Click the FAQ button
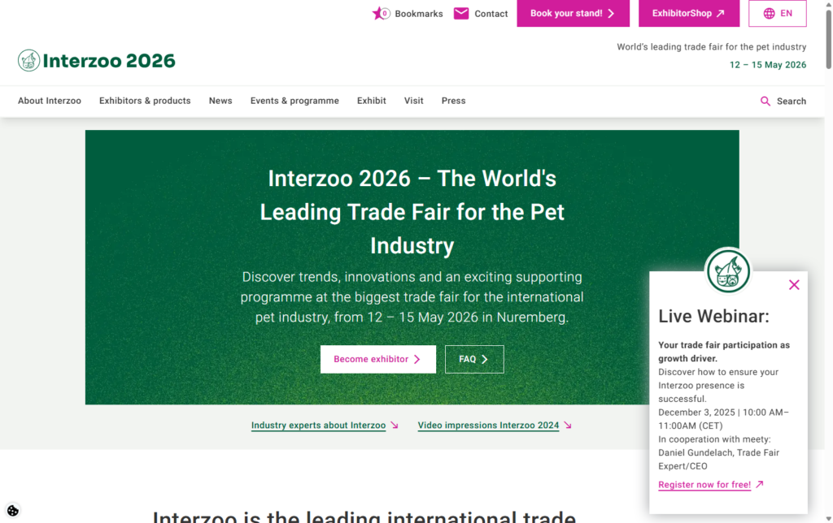Viewport: 833px width, 523px height. tap(474, 359)
